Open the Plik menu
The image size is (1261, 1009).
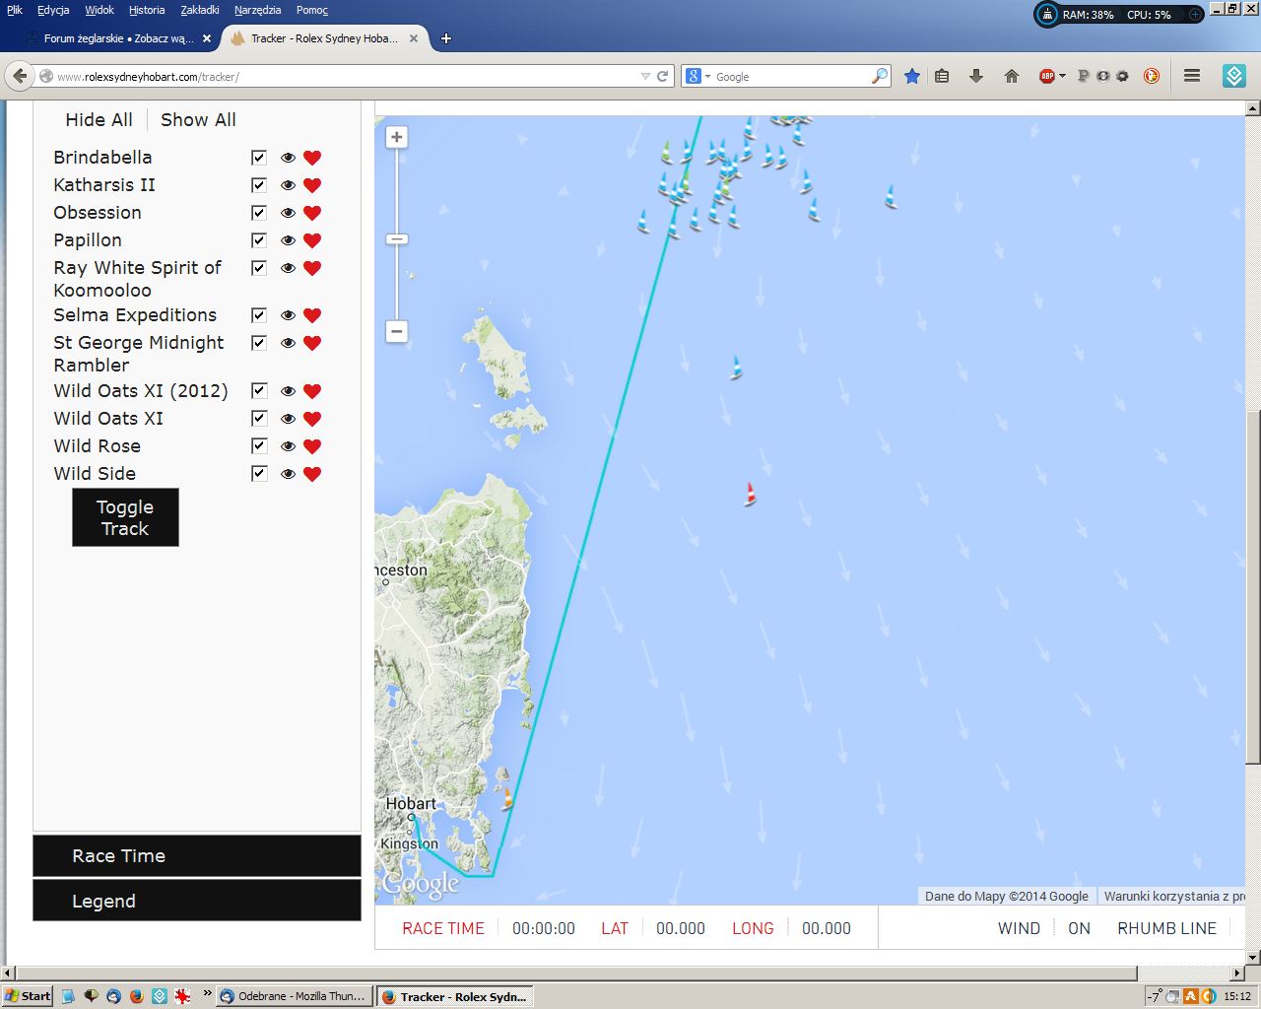[x=15, y=10]
